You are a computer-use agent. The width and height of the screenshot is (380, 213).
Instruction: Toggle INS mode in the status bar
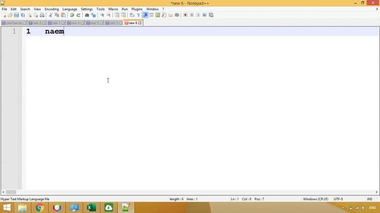tap(369, 199)
